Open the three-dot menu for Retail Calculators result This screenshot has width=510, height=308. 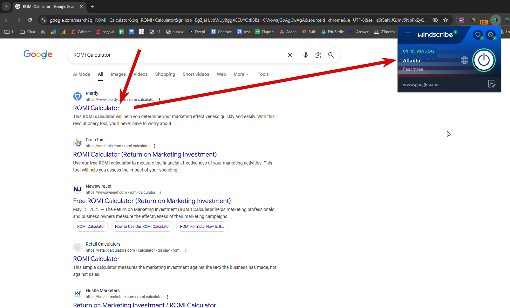point(186,250)
